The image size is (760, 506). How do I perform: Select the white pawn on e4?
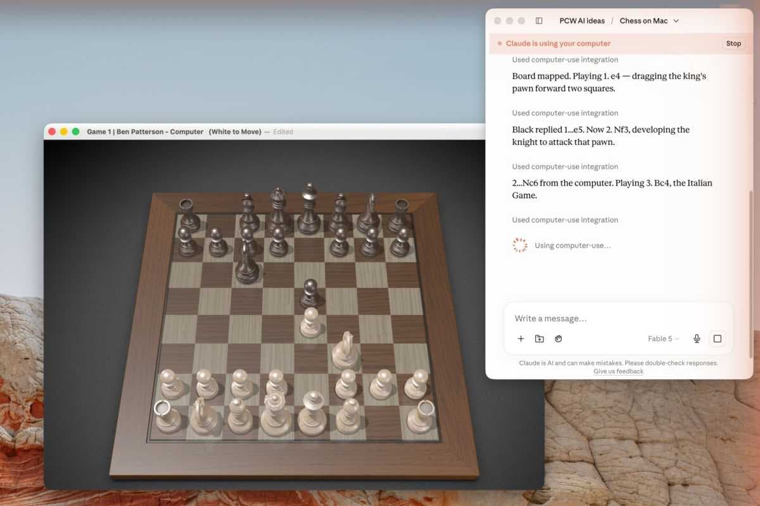point(310,322)
